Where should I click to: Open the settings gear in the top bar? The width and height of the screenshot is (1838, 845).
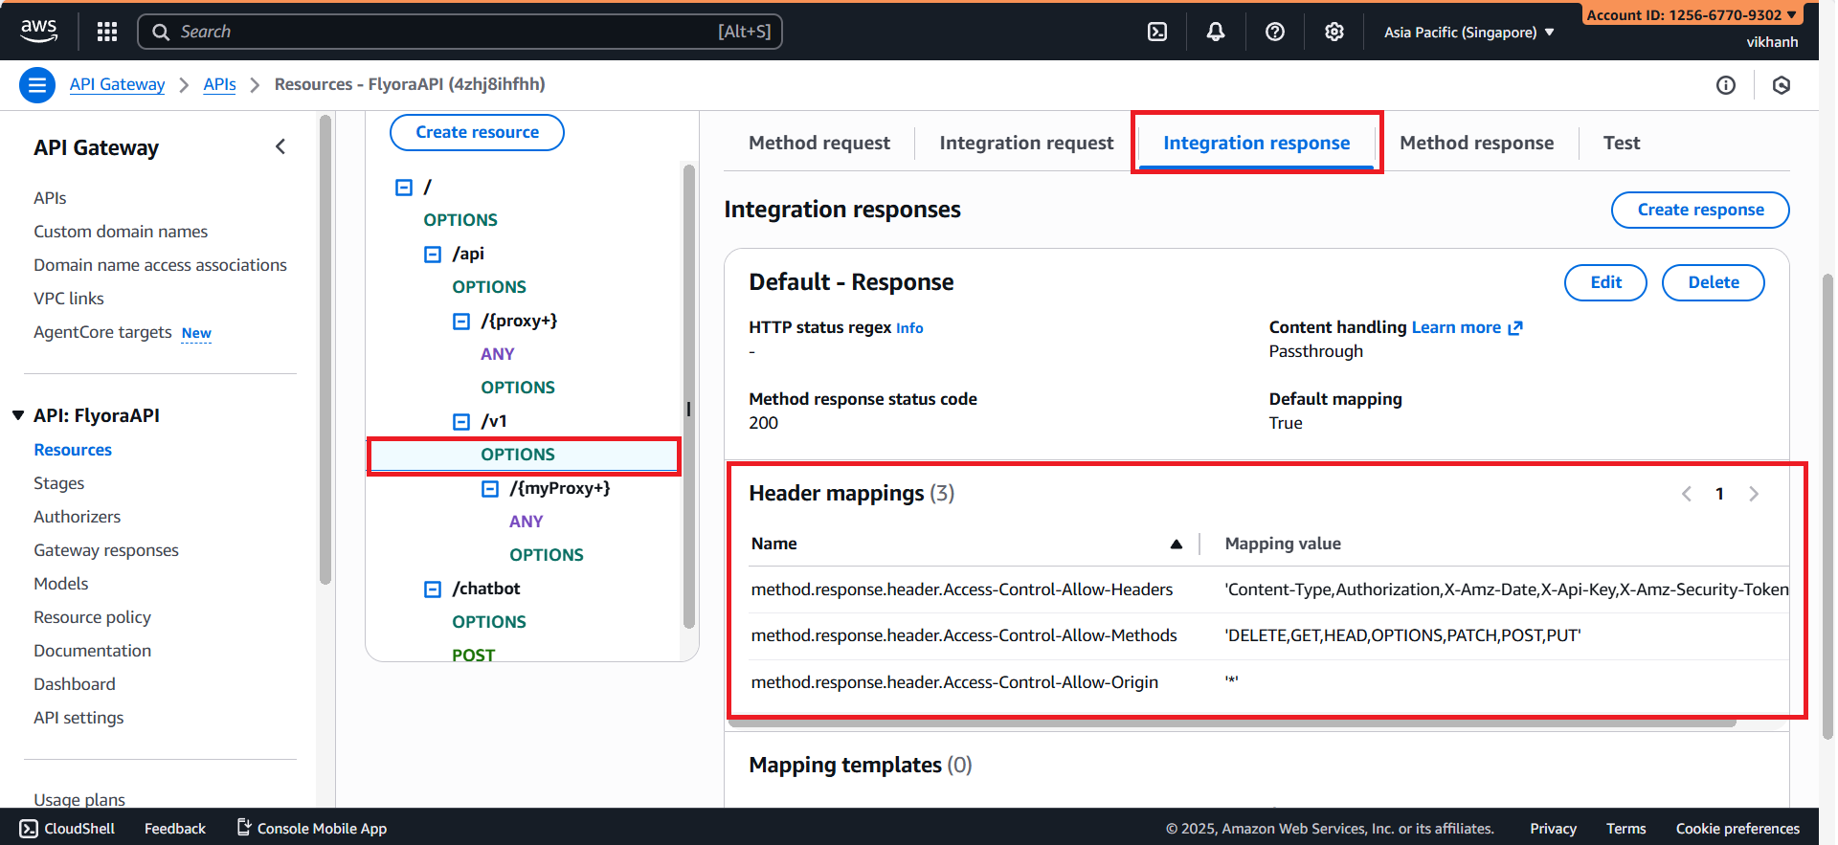tap(1334, 32)
